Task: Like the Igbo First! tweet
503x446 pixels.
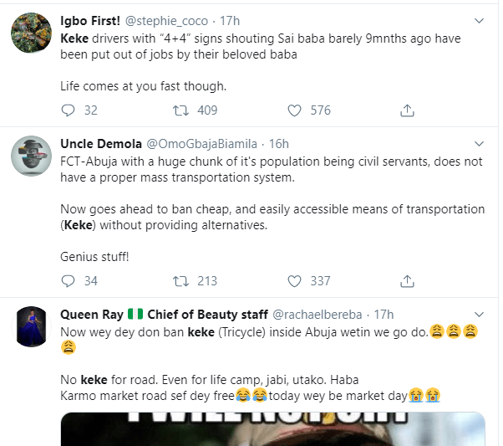Action: point(294,110)
